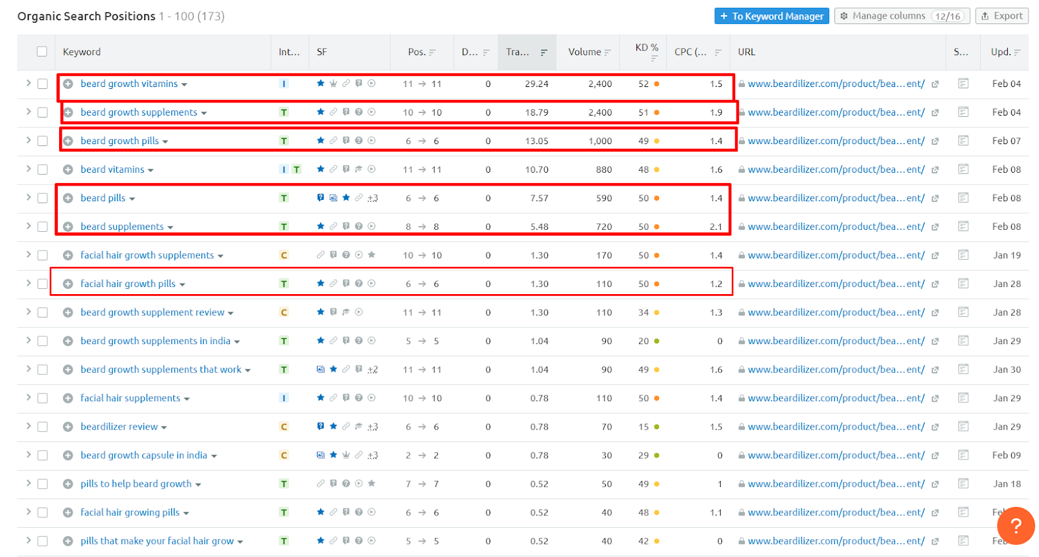Click plus icon beside beardilizer review keyword
Viewport: 1039px width, 557px height.
68,427
